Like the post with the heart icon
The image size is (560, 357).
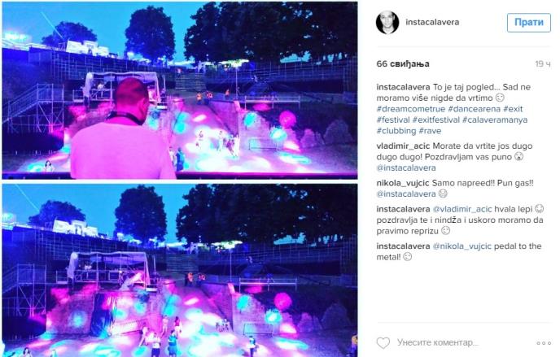383,343
